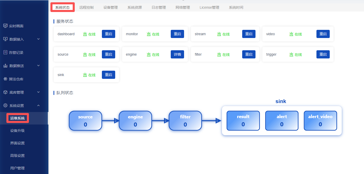364x174 pixels.
Task: Go to the 网络管理 tab
Action: pos(183,7)
